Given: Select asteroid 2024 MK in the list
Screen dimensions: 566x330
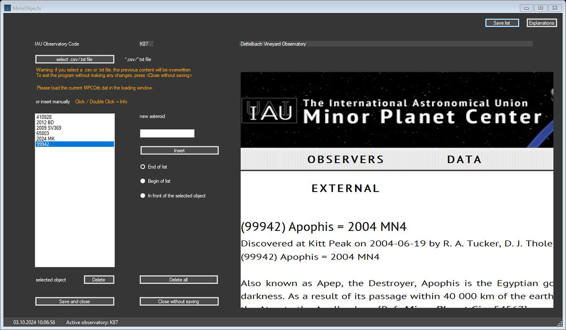Looking at the screenshot, I should pos(75,139).
